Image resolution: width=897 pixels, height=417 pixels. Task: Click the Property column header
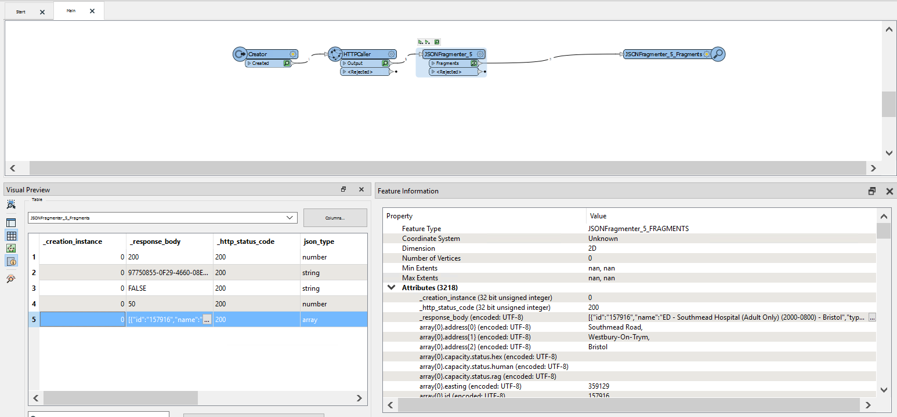click(485, 216)
